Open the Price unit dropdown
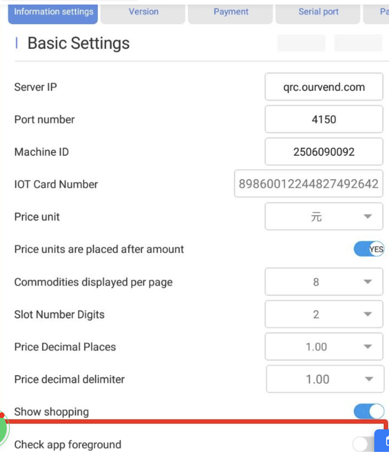 pos(324,217)
